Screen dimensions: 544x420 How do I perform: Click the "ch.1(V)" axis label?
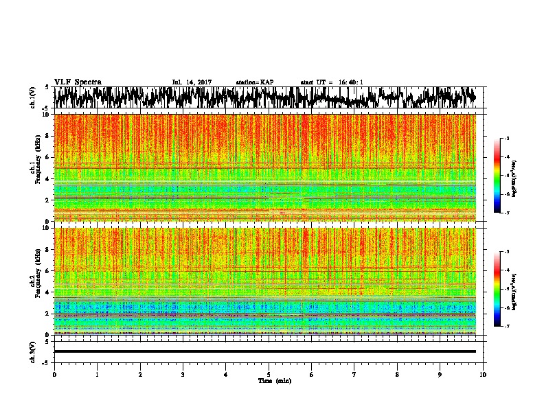pyautogui.click(x=32, y=97)
